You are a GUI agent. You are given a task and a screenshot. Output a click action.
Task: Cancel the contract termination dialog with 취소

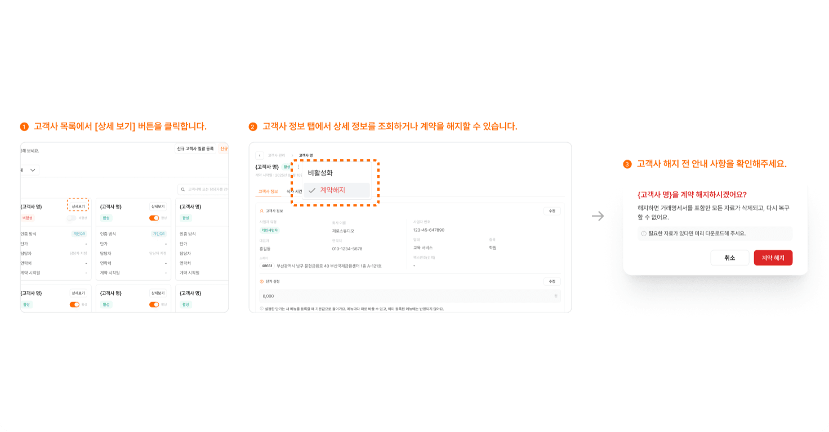(x=730, y=258)
